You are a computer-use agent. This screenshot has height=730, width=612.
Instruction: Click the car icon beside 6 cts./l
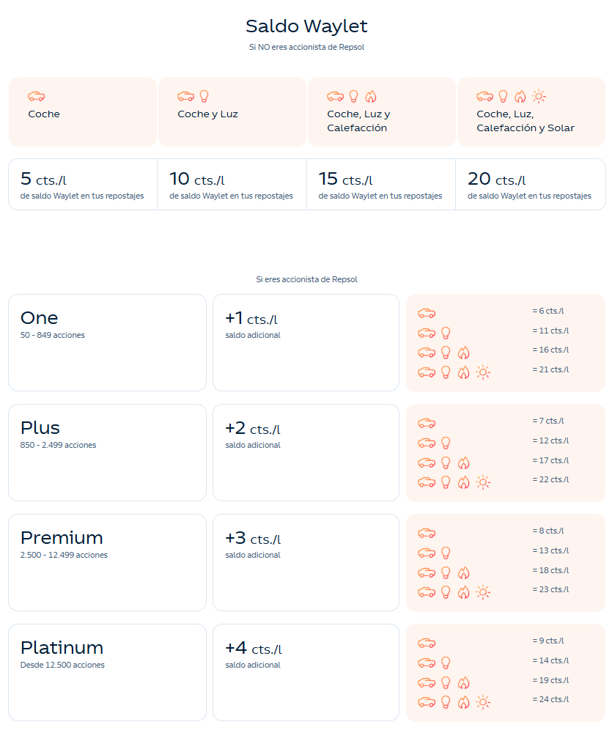[427, 313]
